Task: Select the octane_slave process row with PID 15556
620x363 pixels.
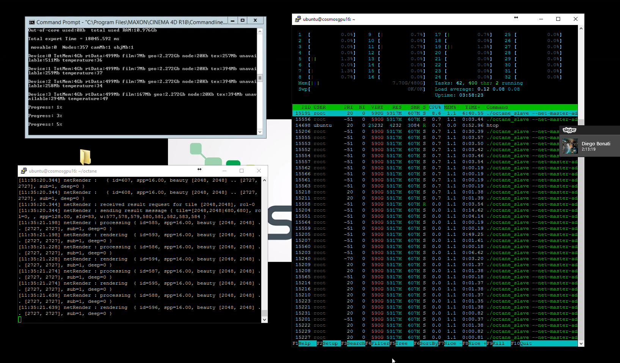Action: coord(435,120)
